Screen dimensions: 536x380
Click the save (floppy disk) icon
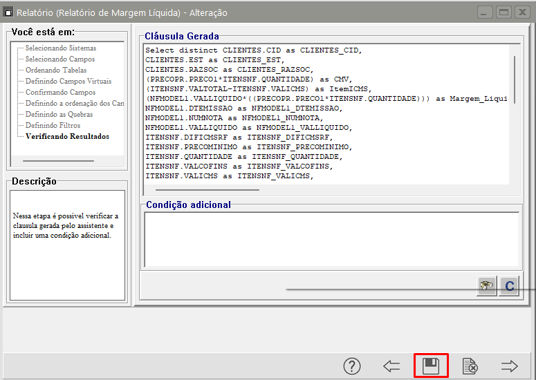[431, 365]
